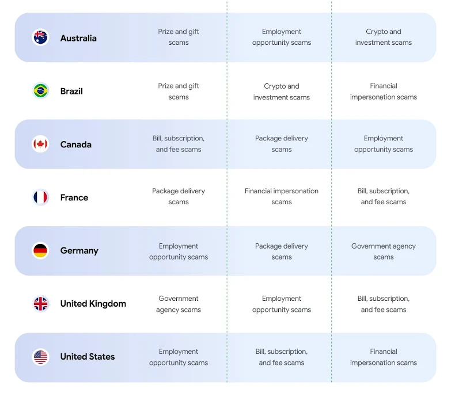Select France's Package delivery scams cell
The width and height of the screenshot is (455, 397).
coord(179,196)
